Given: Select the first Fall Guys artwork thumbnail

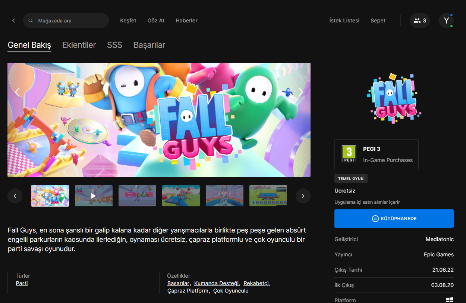Looking at the screenshot, I should 50,196.
